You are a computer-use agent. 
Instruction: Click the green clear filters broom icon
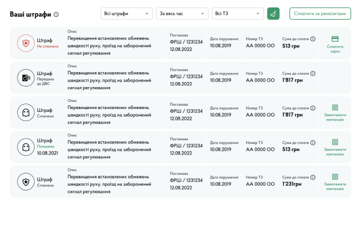[273, 14]
